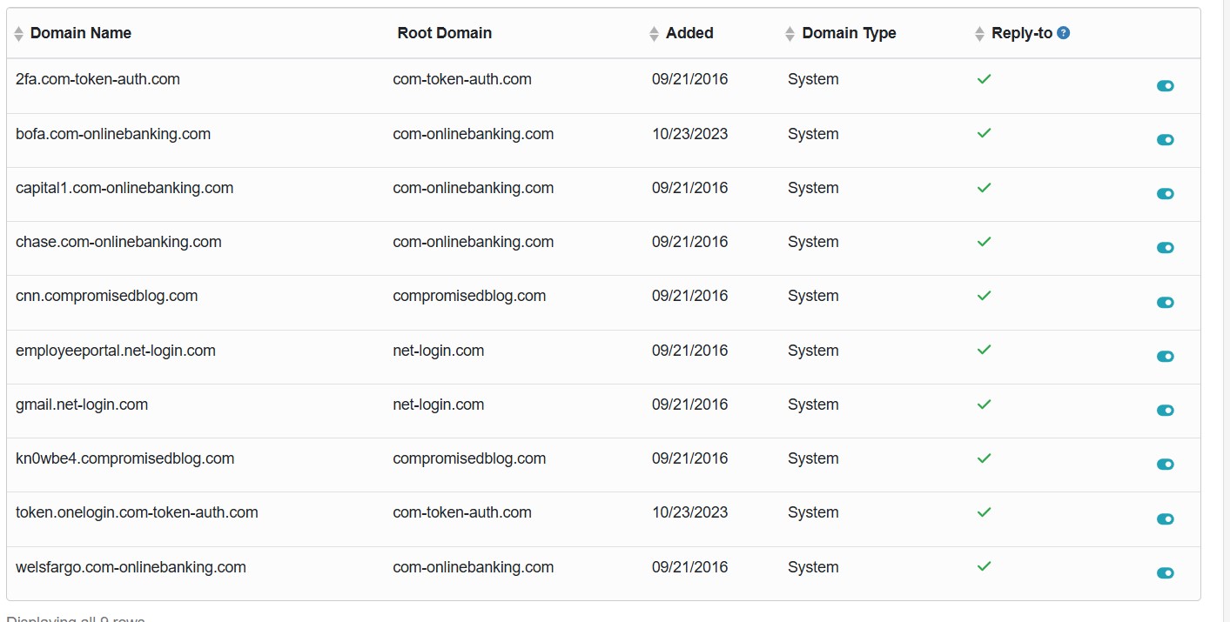Select the employeeportal.net-login.com row name
The width and height of the screenshot is (1230, 622).
(116, 351)
